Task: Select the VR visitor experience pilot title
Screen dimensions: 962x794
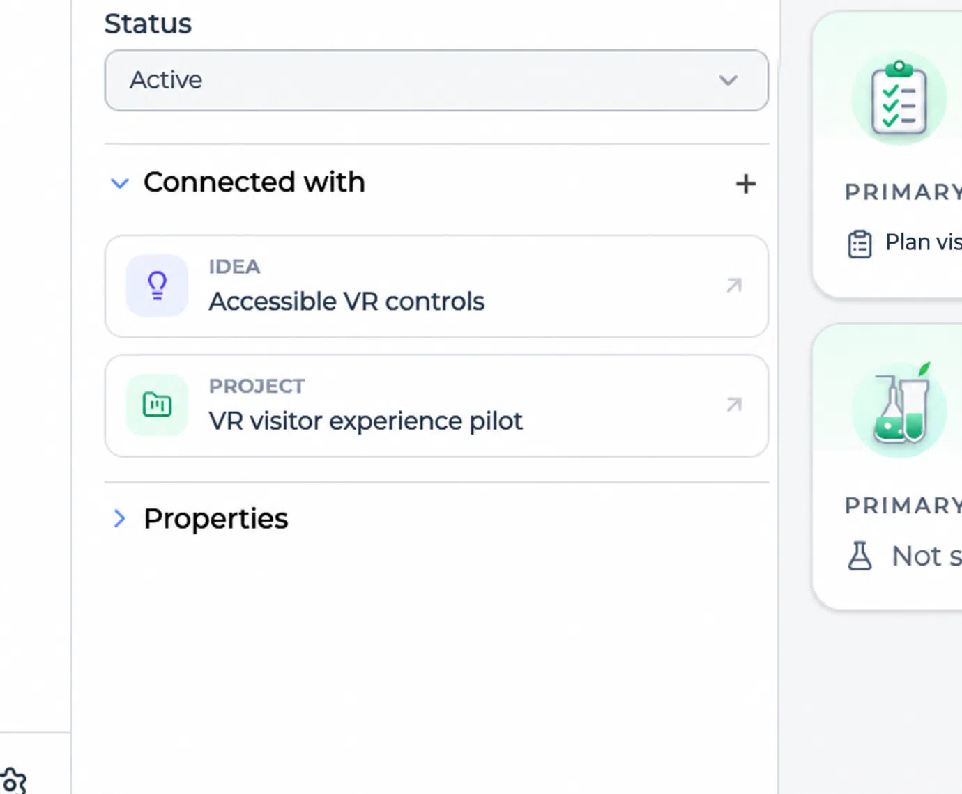Action: tap(365, 421)
